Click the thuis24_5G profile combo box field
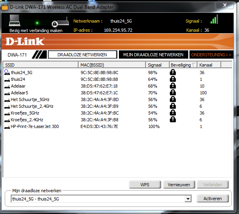The height and width of the screenshot is (214, 239). 101,199
